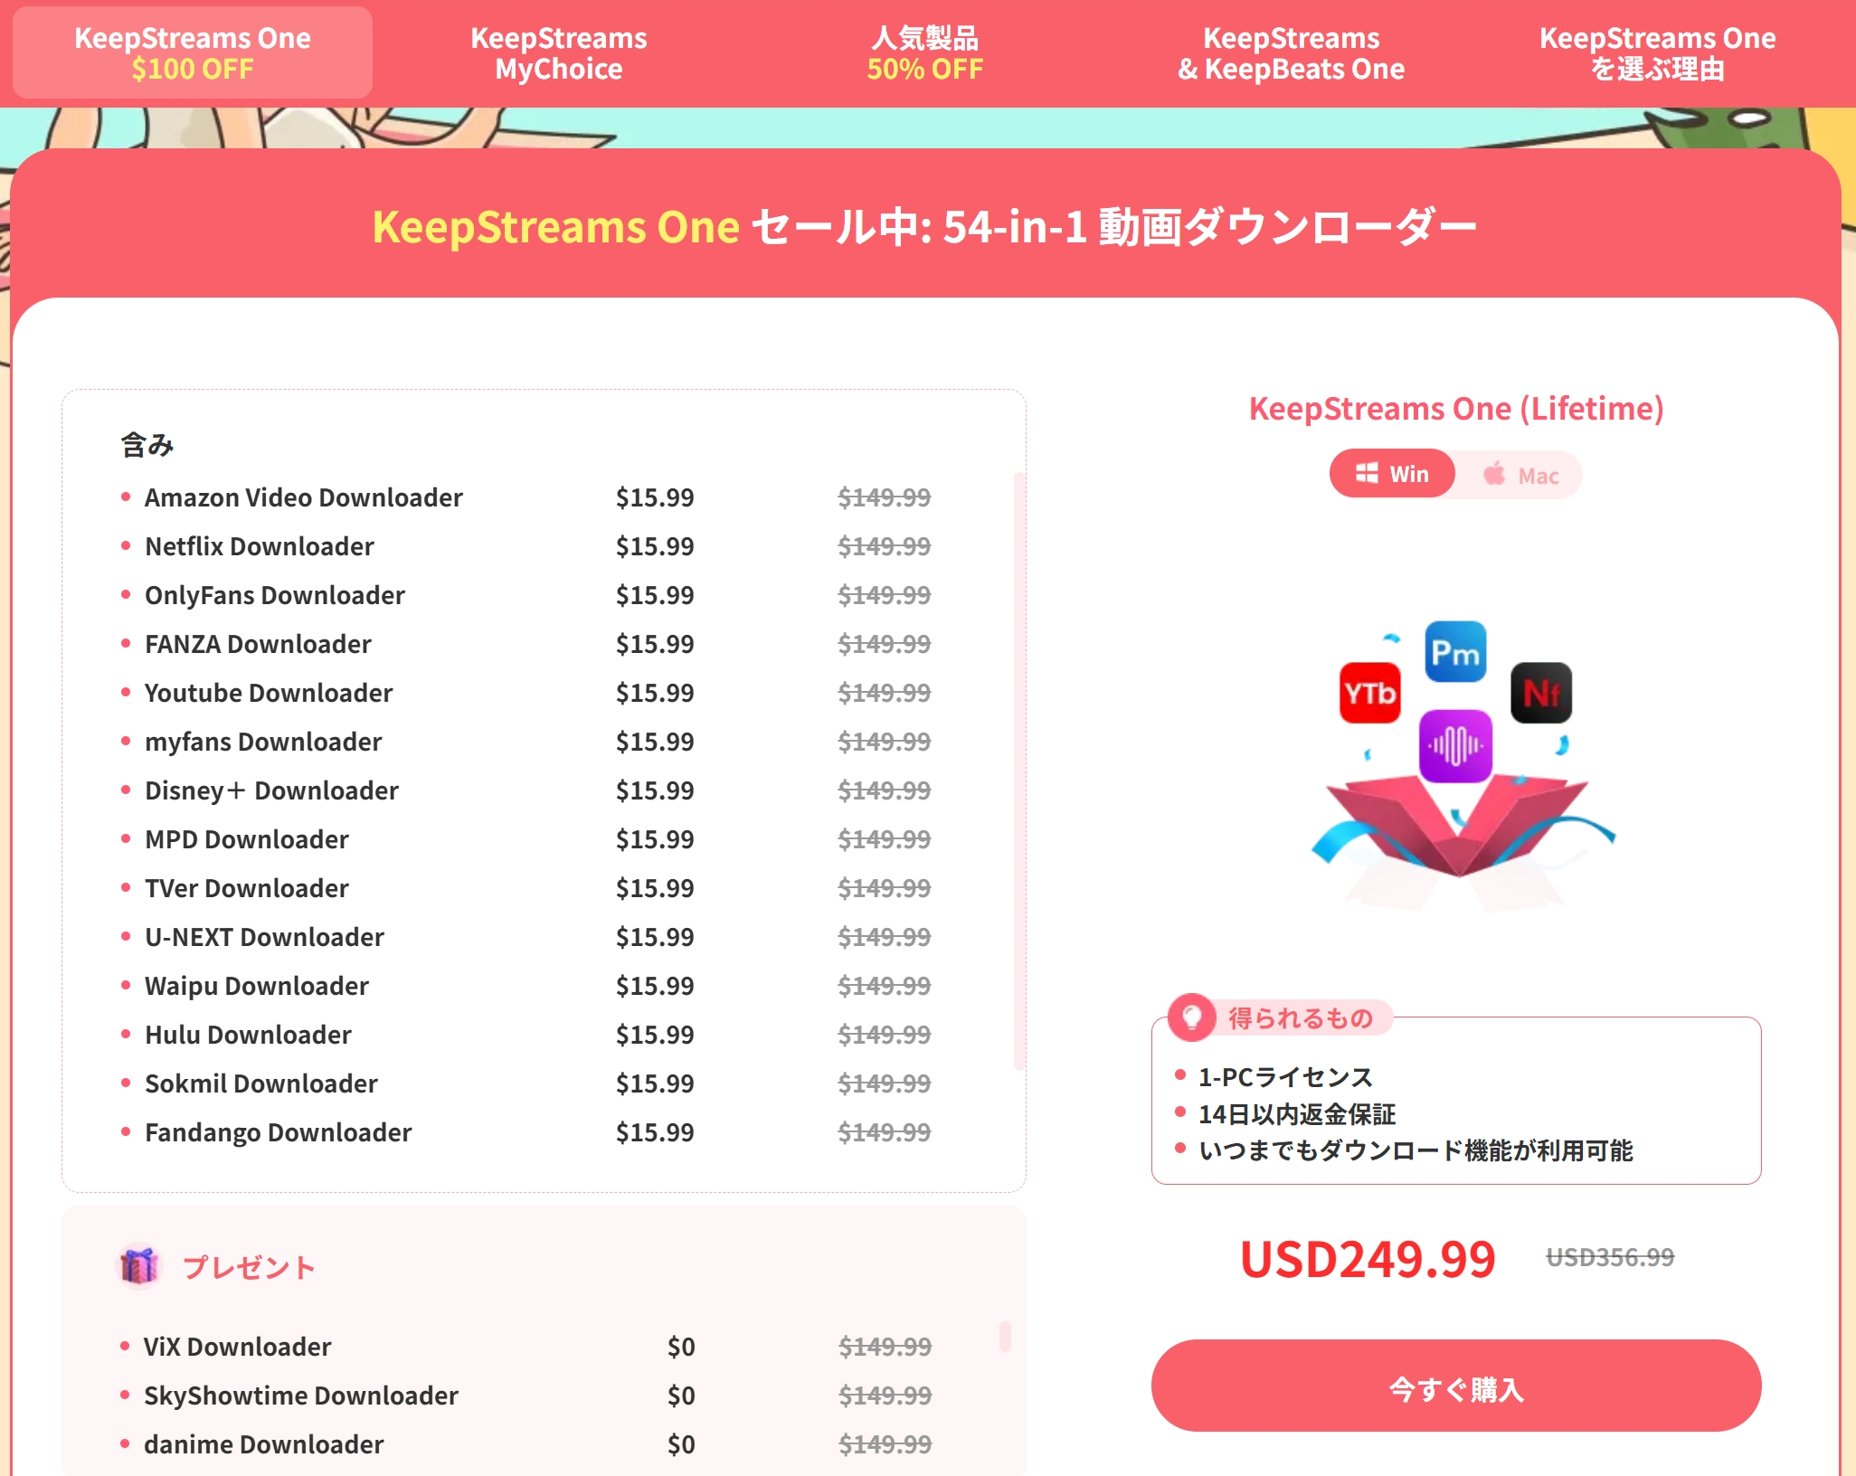Click Fandango Downloader list item
1856x1476 pixels.
point(278,1132)
